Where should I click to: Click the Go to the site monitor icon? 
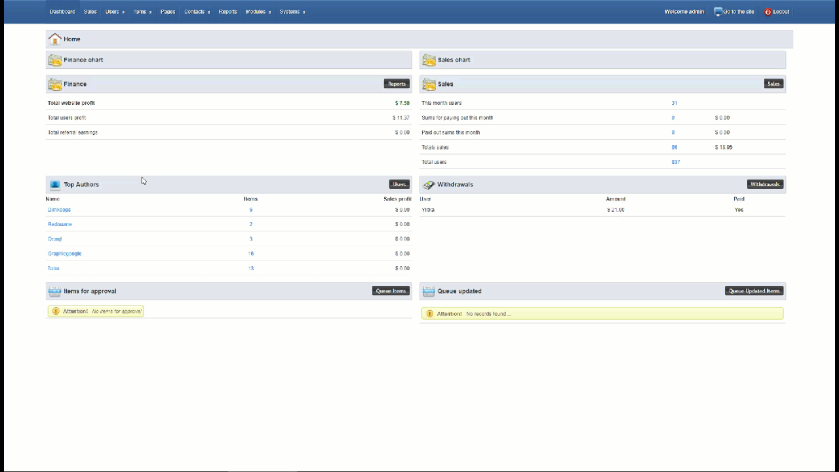tap(718, 12)
